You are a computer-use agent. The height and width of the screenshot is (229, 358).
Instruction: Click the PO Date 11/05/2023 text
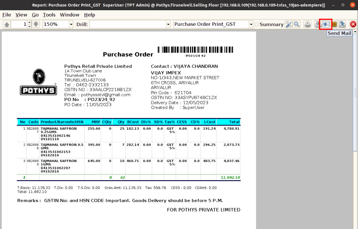[88, 105]
